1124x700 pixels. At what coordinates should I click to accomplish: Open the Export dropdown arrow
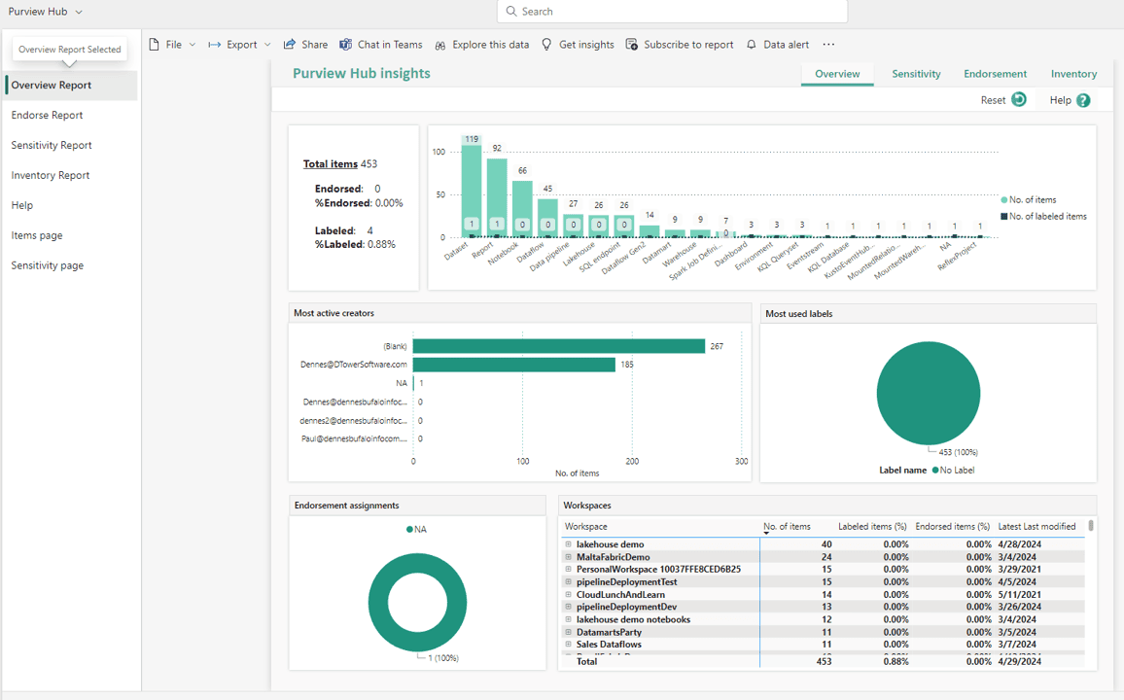(x=267, y=45)
